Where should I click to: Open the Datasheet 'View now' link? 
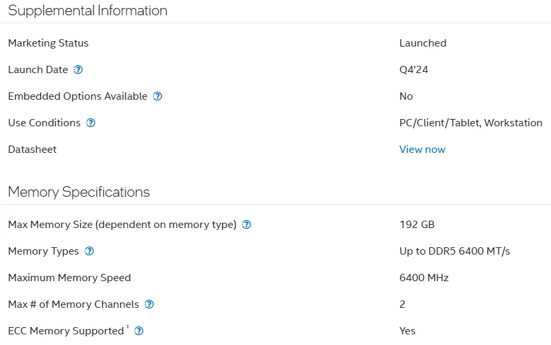(422, 150)
